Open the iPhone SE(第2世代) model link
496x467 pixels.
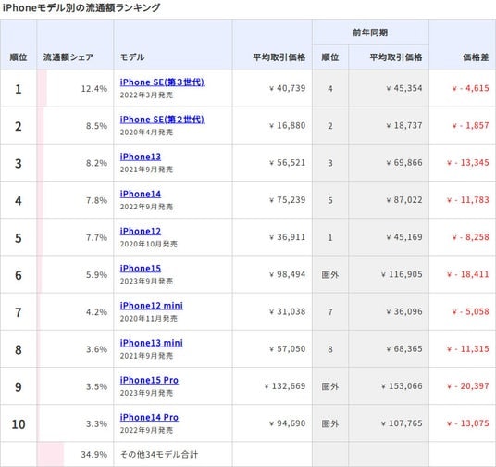coord(162,120)
